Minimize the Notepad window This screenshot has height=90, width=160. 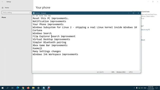pos(128,13)
